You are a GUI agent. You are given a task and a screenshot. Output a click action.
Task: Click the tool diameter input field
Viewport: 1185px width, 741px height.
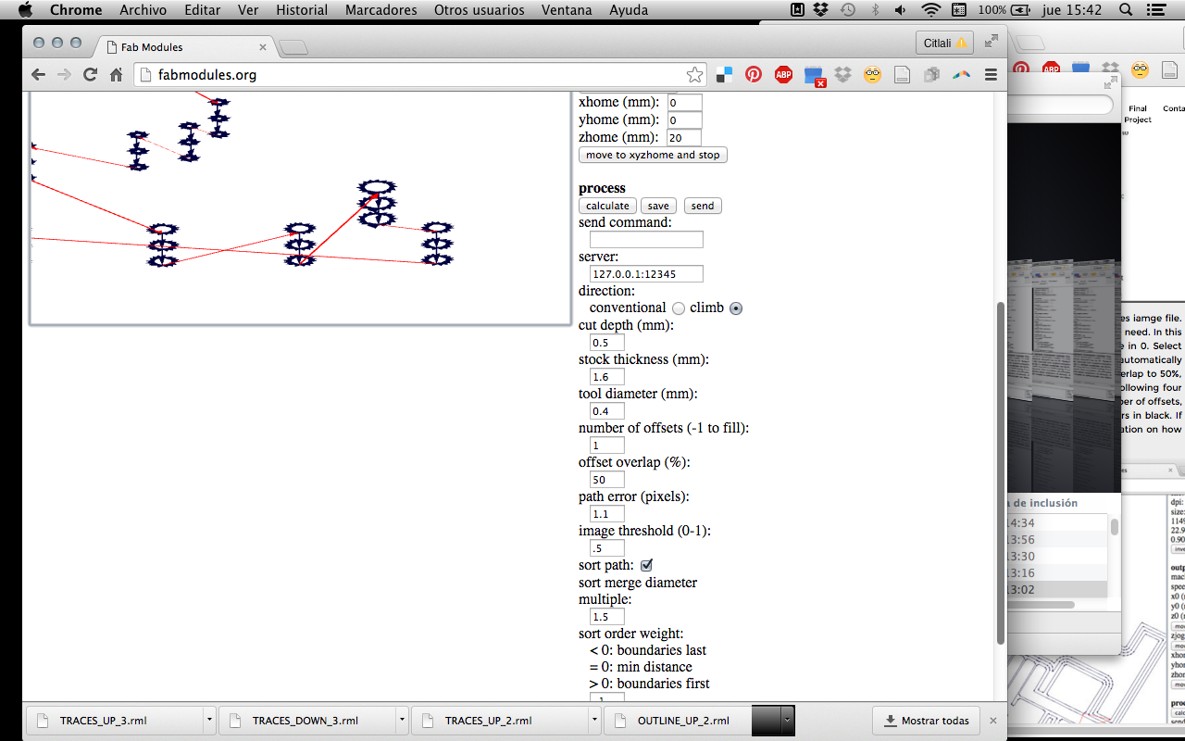coord(607,411)
